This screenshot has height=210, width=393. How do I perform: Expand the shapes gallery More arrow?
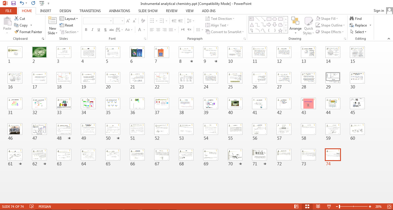point(286,31)
